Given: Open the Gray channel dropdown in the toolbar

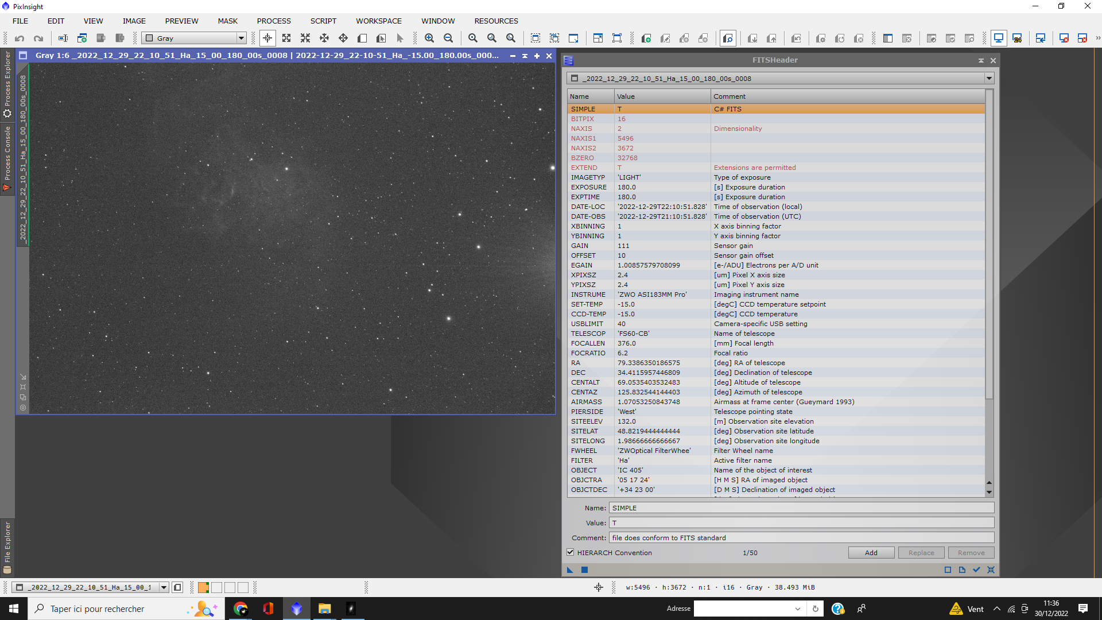Looking at the screenshot, I should tap(241, 38).
